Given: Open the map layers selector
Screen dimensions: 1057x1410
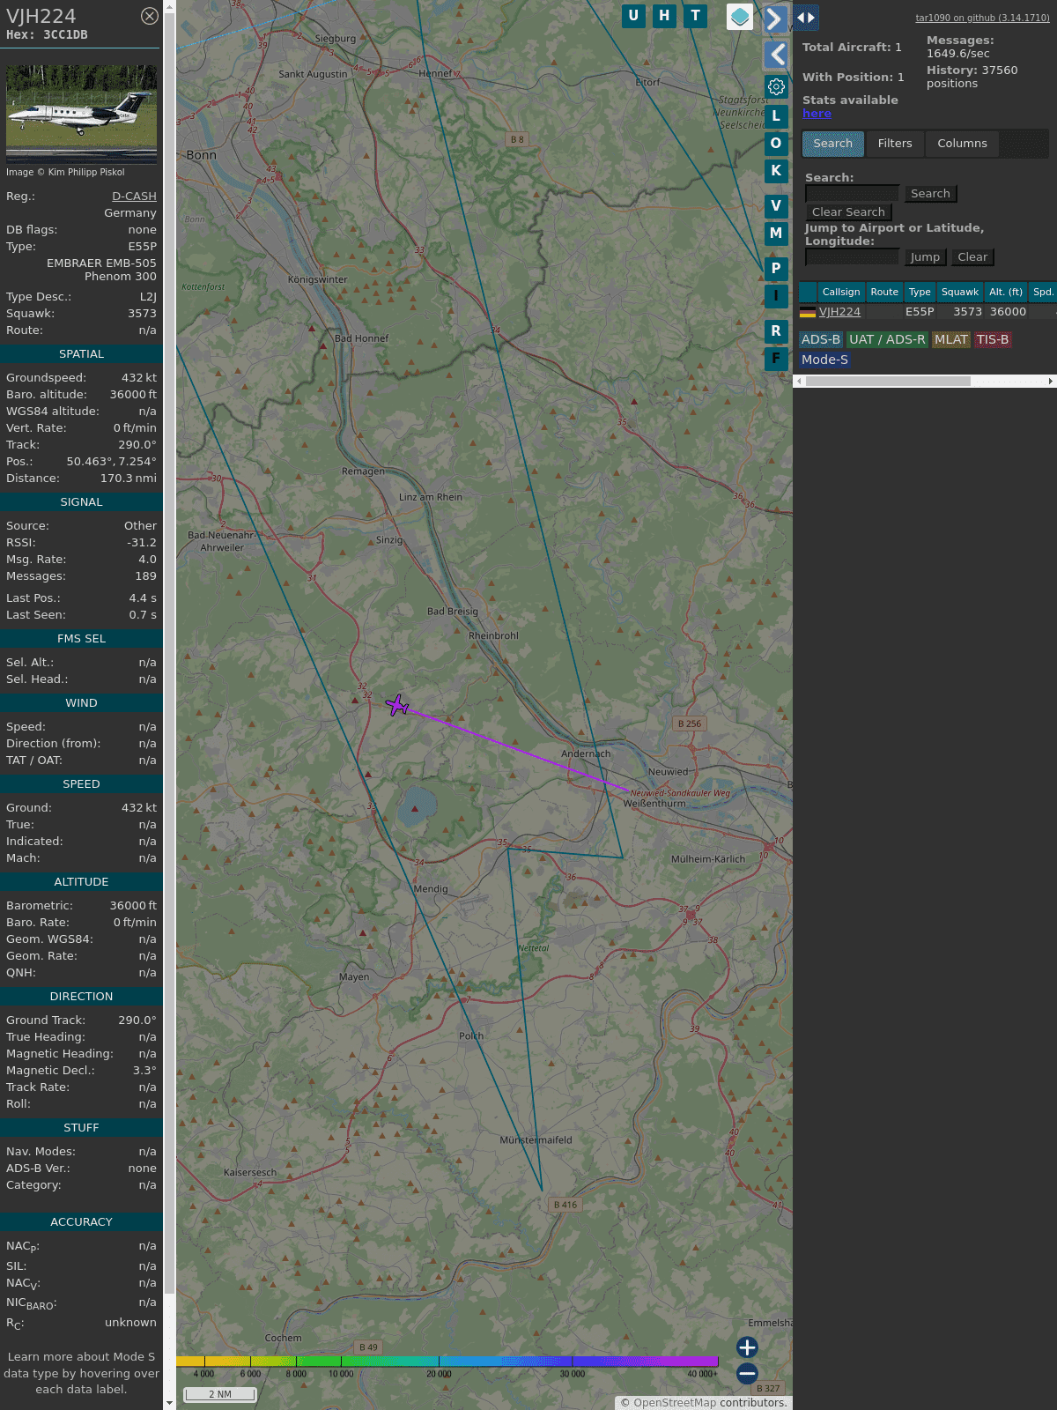Looking at the screenshot, I should pos(740,17).
